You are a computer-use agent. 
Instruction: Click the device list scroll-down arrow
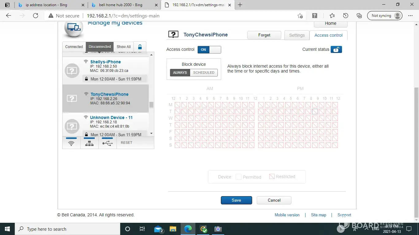click(151, 134)
